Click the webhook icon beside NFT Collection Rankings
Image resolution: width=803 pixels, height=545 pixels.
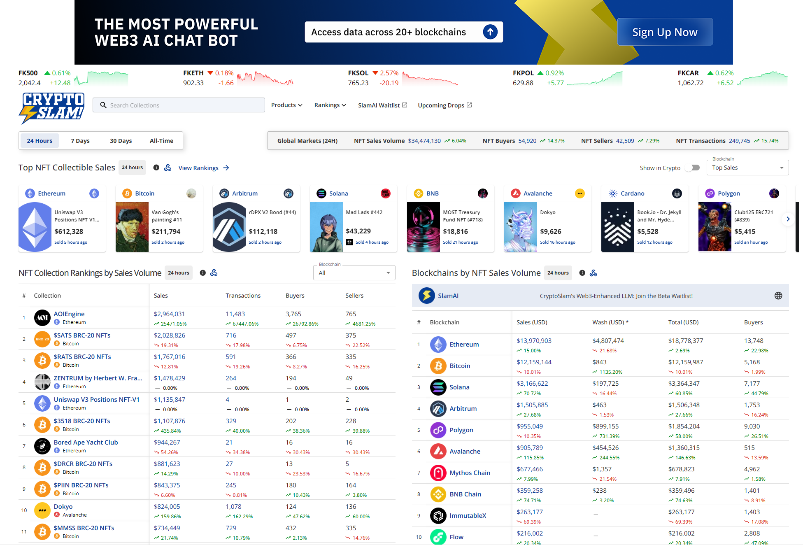(x=214, y=273)
